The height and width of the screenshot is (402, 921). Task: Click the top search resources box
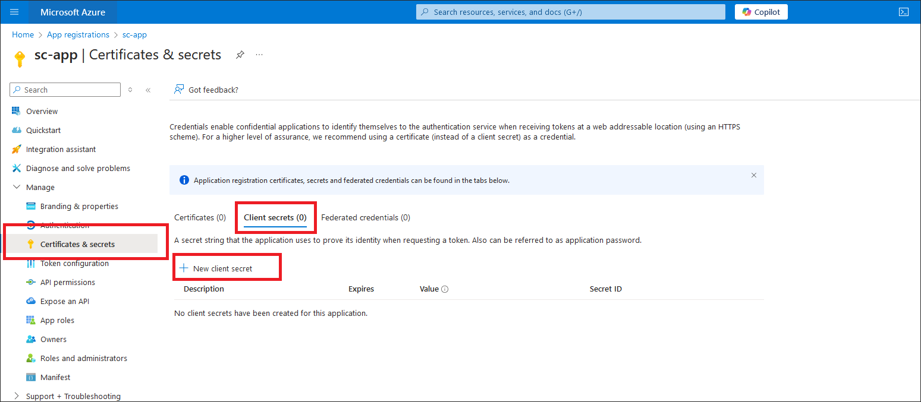[570, 12]
